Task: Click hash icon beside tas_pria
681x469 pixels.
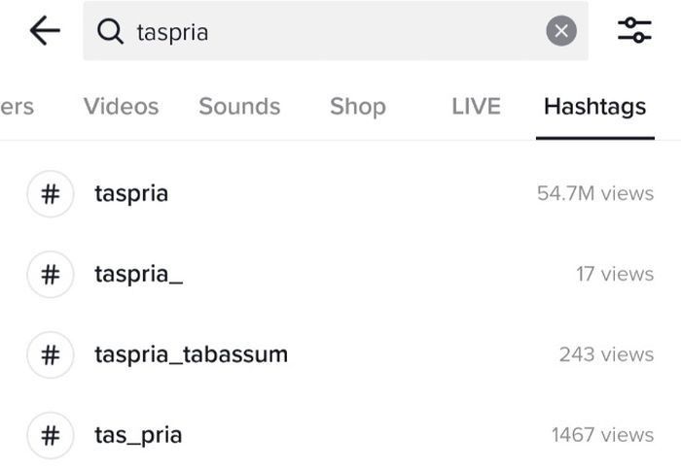Action: [50, 435]
